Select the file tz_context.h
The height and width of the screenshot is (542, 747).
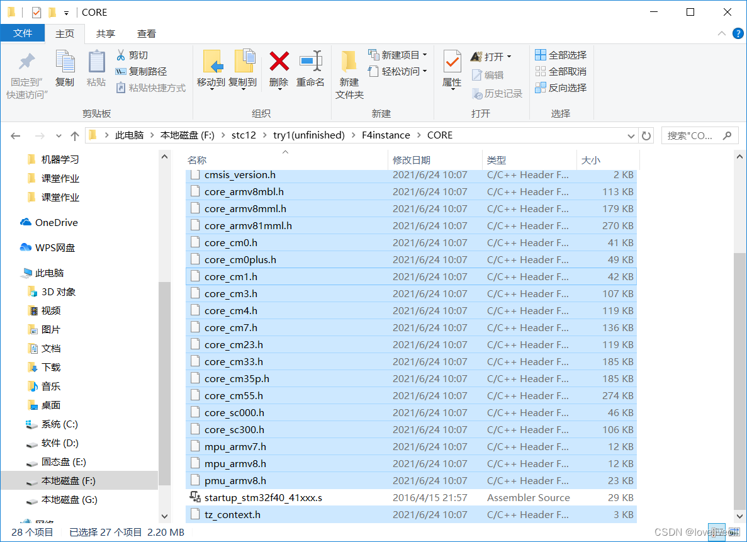tap(411, 515)
